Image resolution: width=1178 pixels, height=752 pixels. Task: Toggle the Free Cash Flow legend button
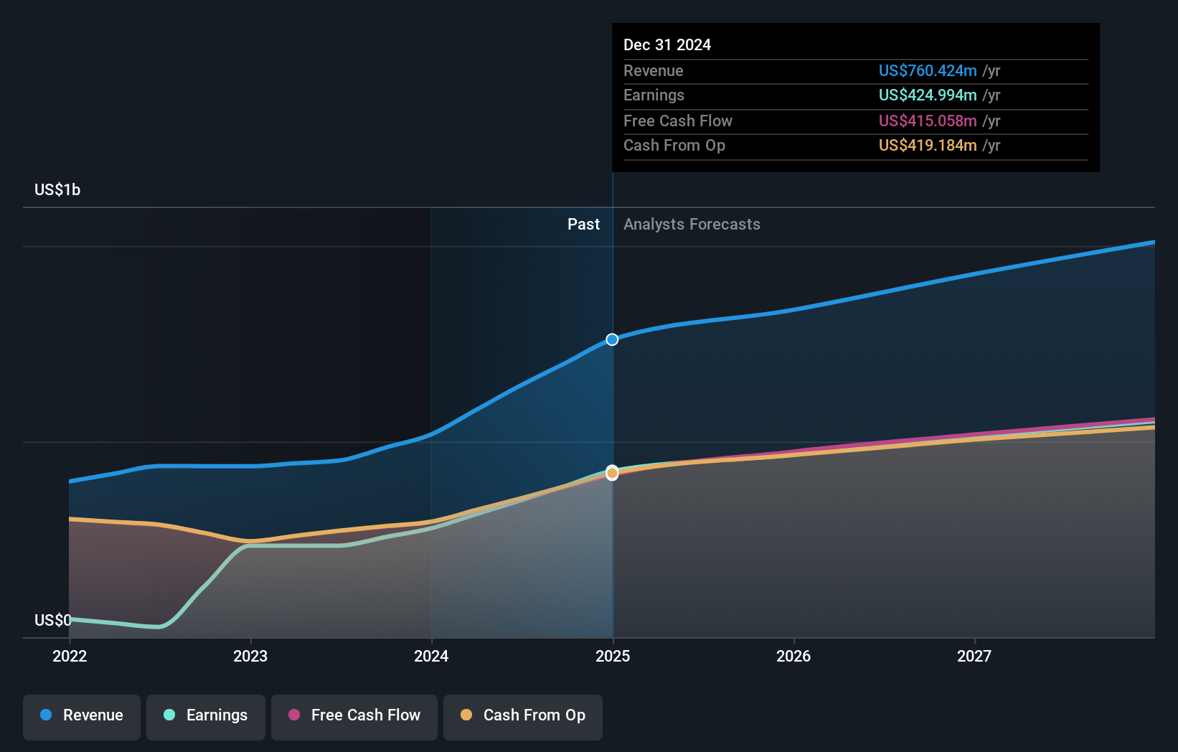point(354,717)
